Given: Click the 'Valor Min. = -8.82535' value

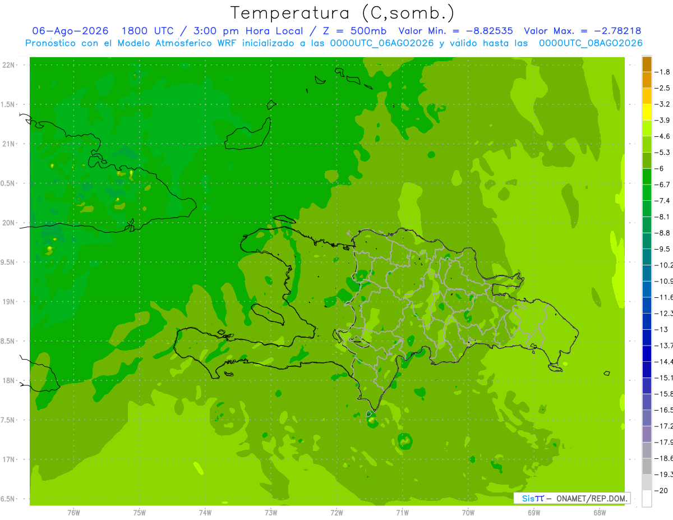Looking at the screenshot, I should click(x=455, y=31).
